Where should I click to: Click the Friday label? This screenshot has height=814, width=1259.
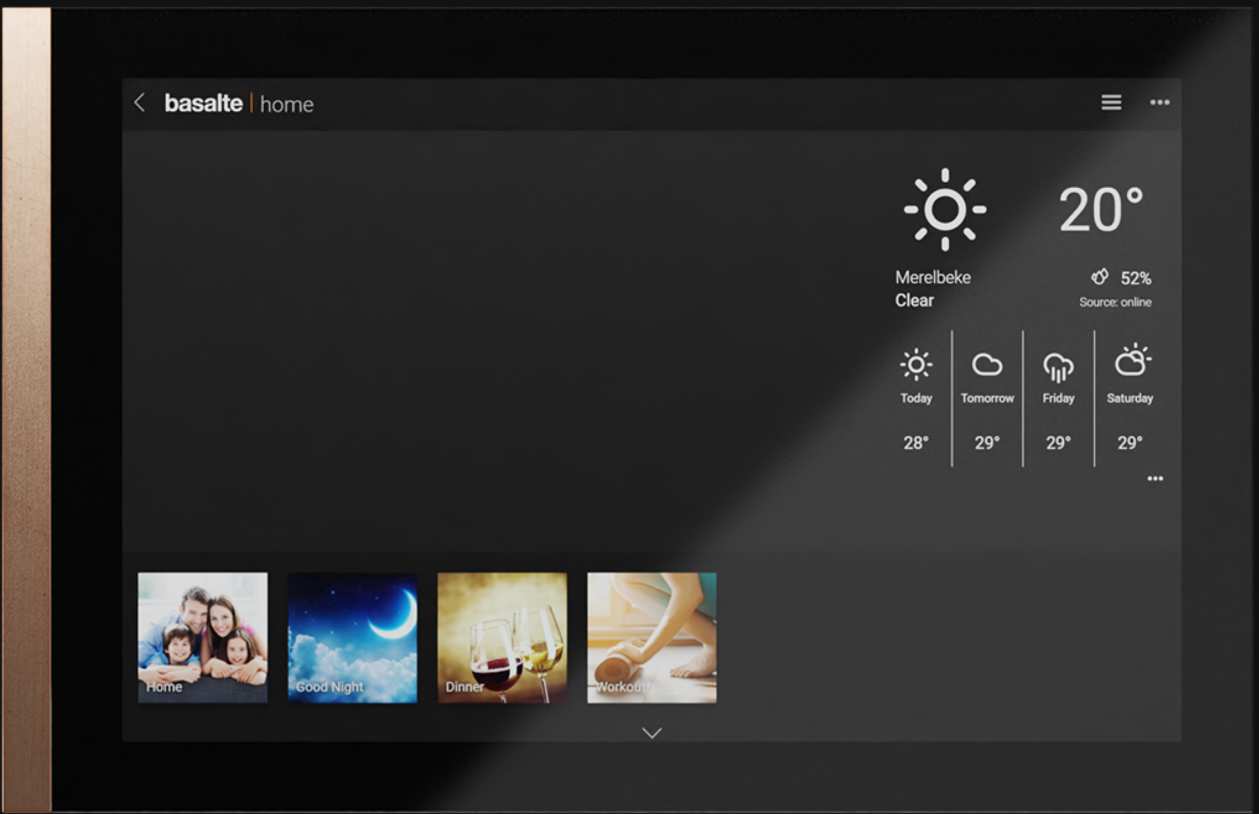pos(1058,398)
